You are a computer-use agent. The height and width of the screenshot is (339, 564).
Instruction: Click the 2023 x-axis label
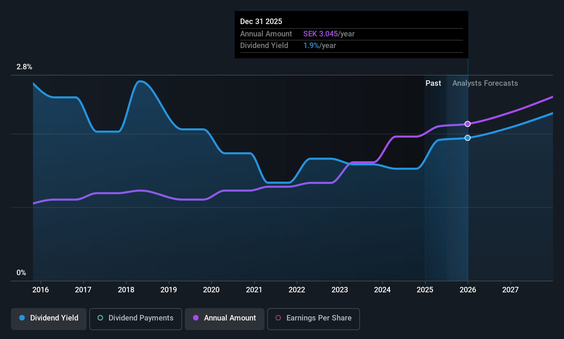tap(340, 290)
